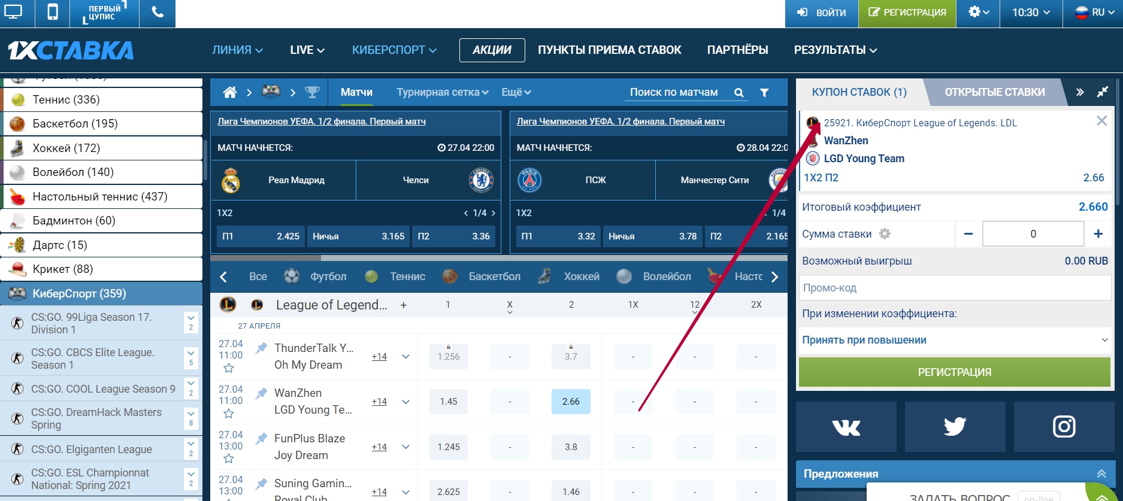Click the Акции button
This screenshot has width=1123, height=501.
coord(492,50)
